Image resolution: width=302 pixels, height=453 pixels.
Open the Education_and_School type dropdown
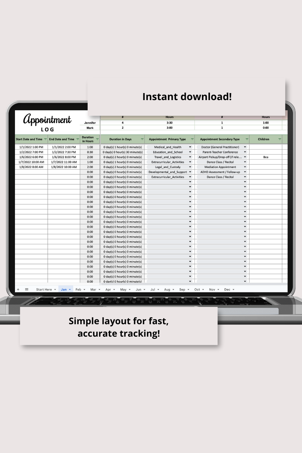coord(190,152)
